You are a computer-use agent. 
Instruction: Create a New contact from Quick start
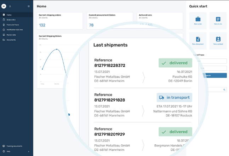click(x=218, y=41)
